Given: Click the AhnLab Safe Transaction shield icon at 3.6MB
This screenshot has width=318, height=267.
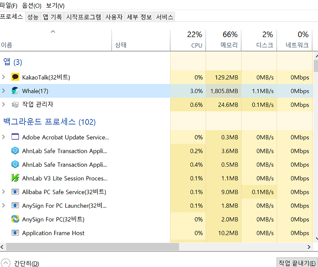Looking at the screenshot, I should [x=15, y=151].
